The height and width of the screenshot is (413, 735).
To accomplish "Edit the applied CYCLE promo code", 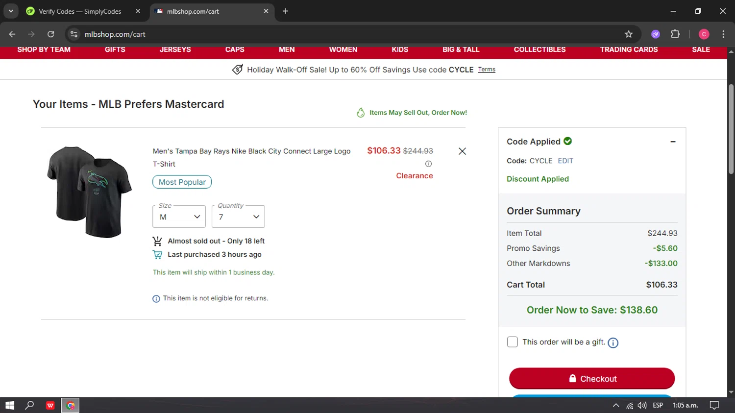I will coord(565,161).
